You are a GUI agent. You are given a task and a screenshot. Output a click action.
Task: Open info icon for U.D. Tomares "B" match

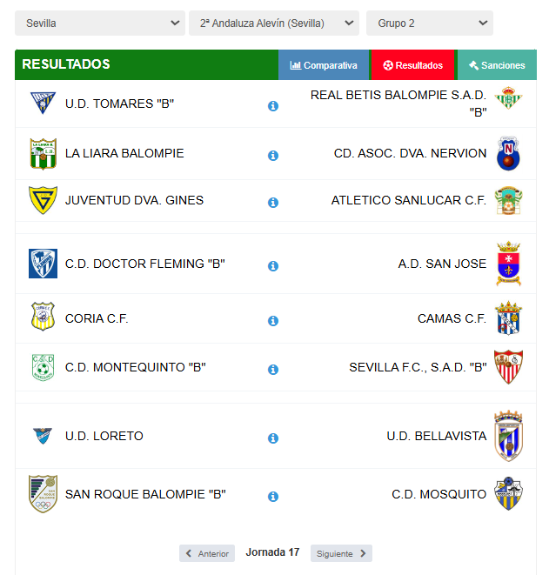[273, 106]
